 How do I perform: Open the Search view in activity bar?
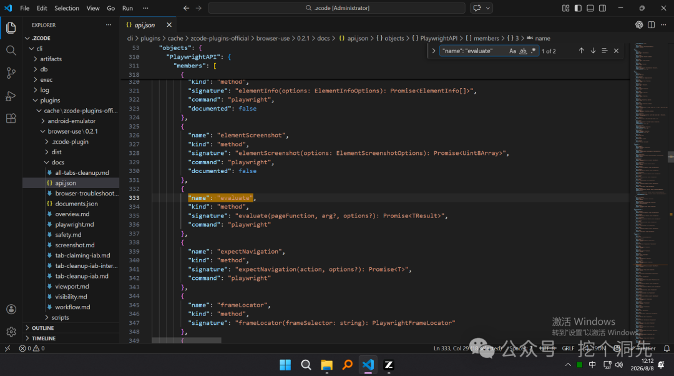pyautogui.click(x=11, y=51)
